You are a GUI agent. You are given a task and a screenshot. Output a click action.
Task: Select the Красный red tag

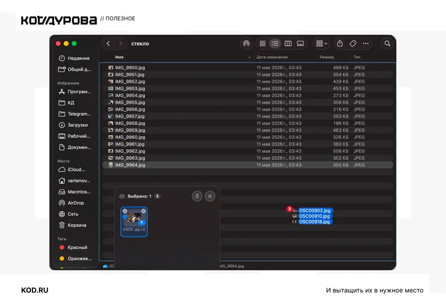(x=75, y=247)
